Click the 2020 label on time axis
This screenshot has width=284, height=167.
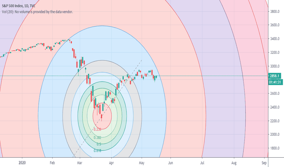click(x=22, y=163)
